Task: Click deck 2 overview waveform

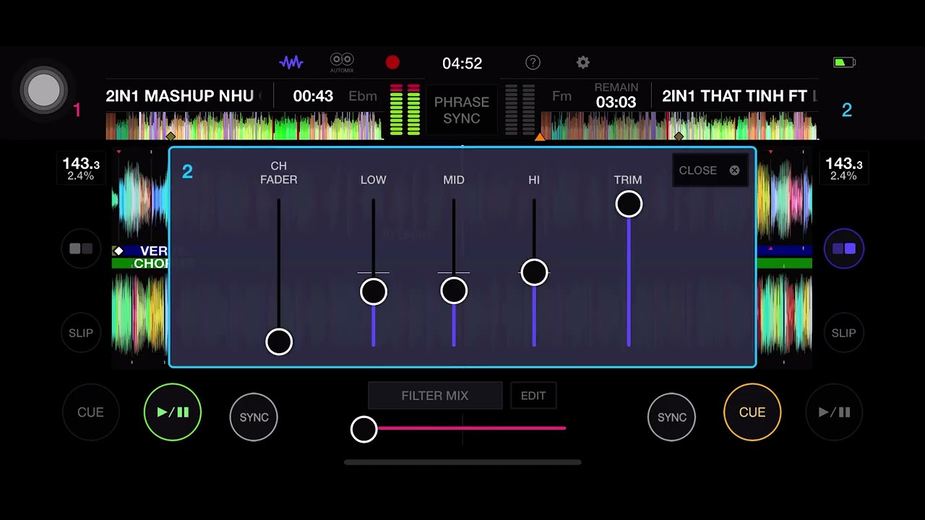Action: pyautogui.click(x=680, y=126)
